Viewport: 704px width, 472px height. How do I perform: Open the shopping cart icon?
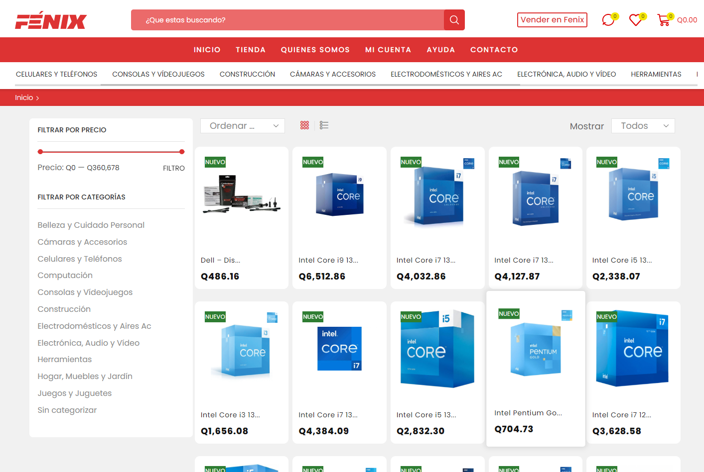tap(663, 20)
